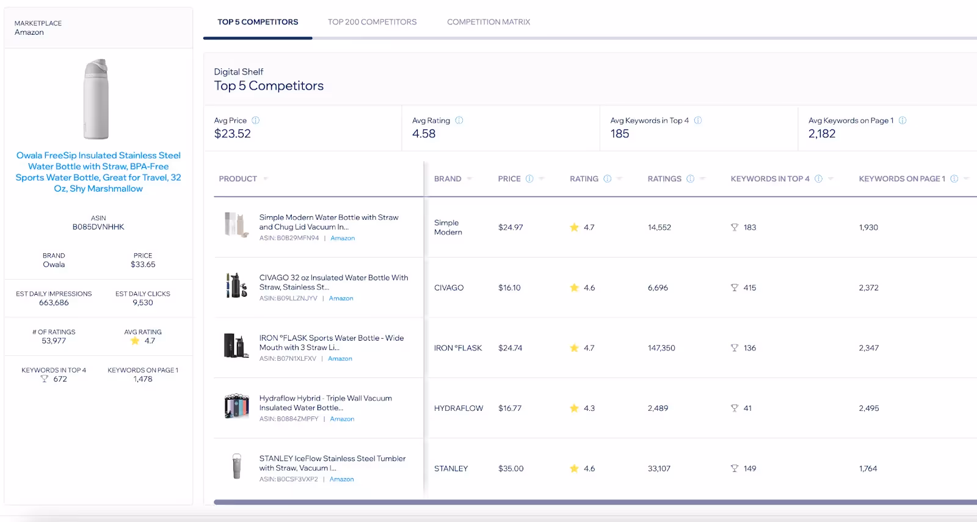Image resolution: width=977 pixels, height=522 pixels.
Task: Click the Avg Price value $23.52
Action: pos(233,134)
